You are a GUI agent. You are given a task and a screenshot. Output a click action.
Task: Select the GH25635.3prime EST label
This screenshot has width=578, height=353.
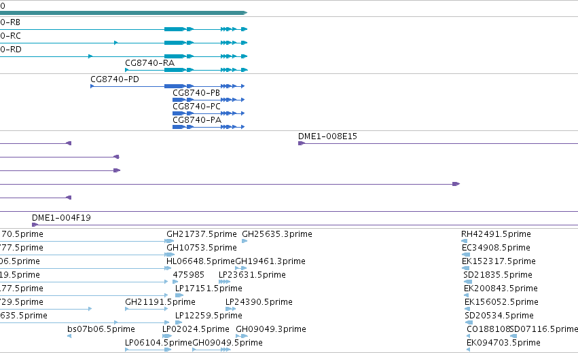click(277, 234)
